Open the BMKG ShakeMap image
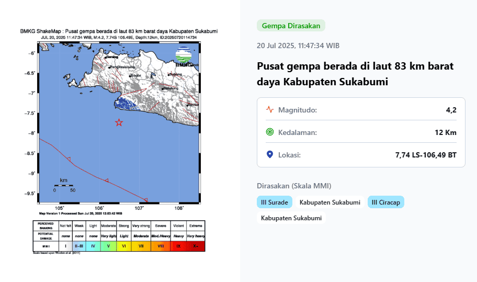Viewport: 477px width, 282px height. click(x=119, y=141)
